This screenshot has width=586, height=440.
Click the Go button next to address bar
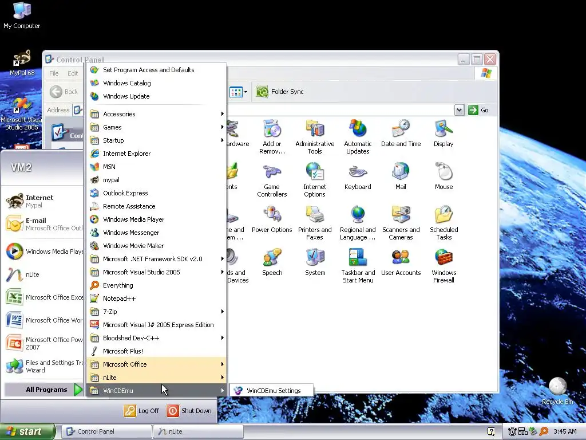pos(479,110)
